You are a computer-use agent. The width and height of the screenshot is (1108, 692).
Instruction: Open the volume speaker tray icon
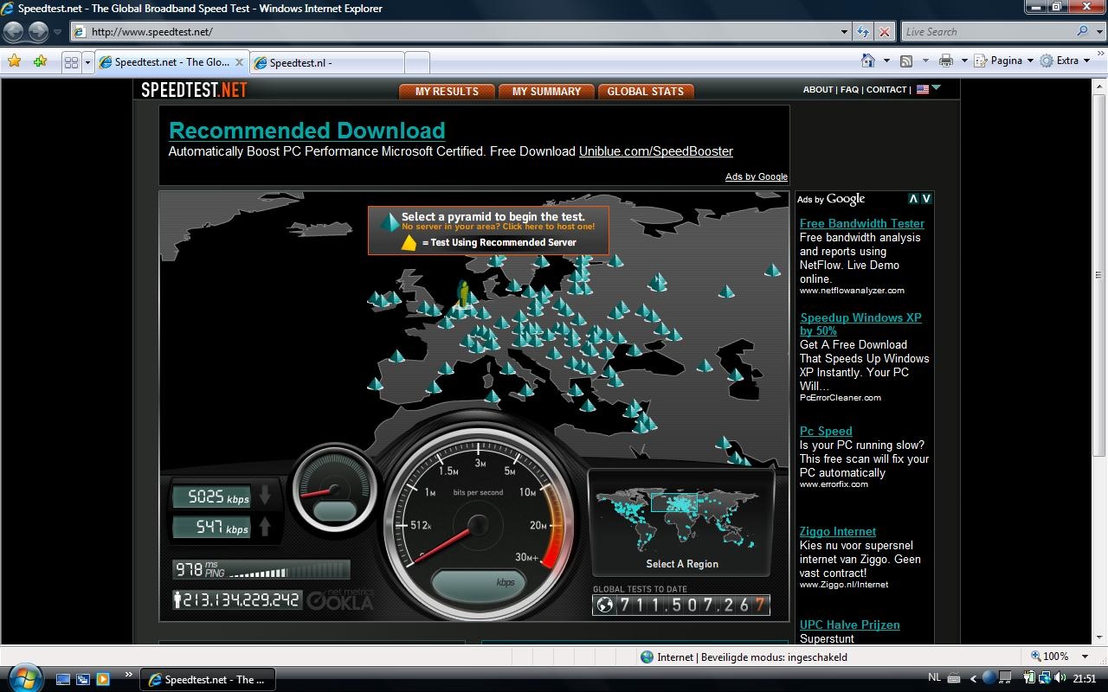coord(1060,678)
